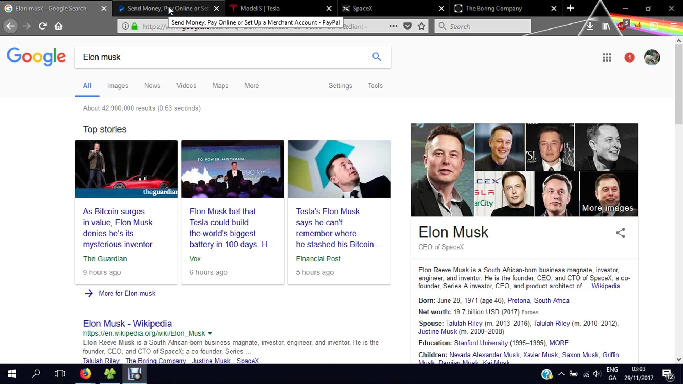This screenshot has width=683, height=384.
Task: Open the Guardian red car story image
Action: 126,169
